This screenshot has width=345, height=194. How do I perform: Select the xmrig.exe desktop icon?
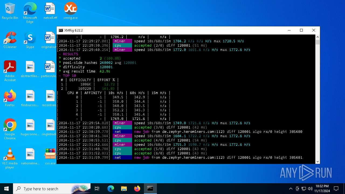(70, 11)
